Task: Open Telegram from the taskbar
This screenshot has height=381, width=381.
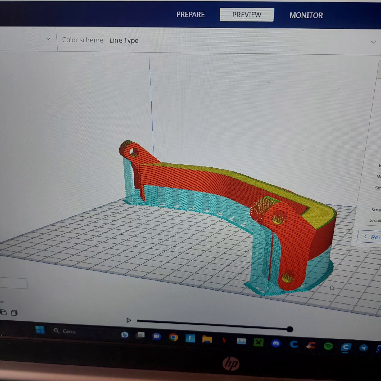Action: click(x=364, y=348)
